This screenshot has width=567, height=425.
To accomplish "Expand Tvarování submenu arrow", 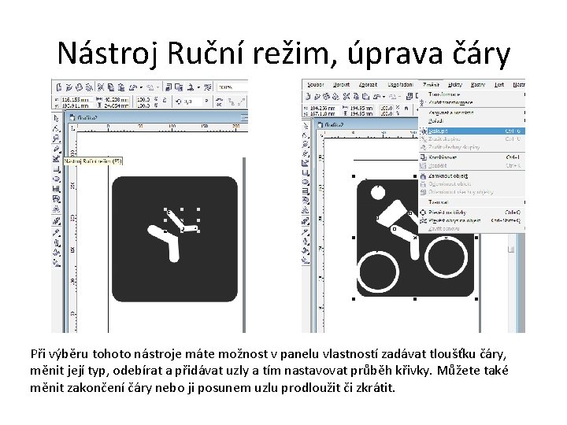I will (524, 202).
